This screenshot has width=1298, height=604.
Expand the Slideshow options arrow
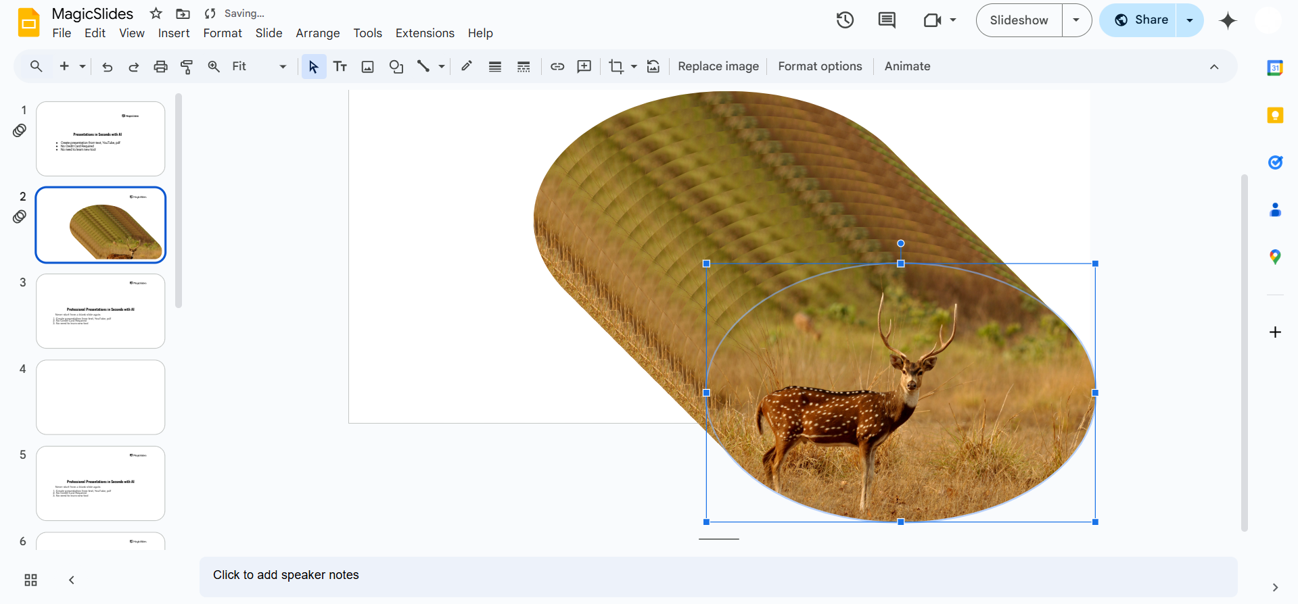pos(1076,20)
